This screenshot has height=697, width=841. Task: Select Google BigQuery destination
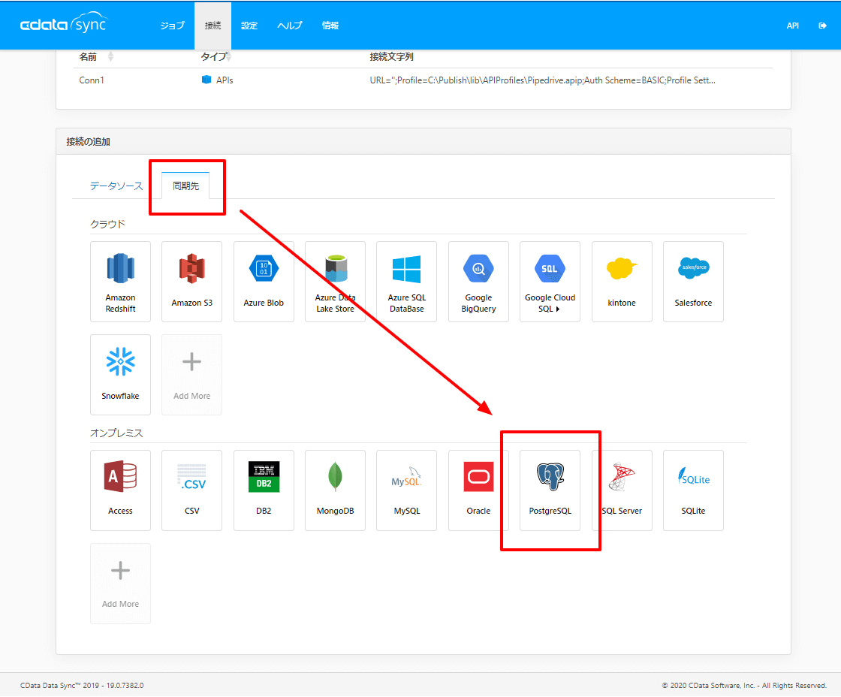point(478,282)
